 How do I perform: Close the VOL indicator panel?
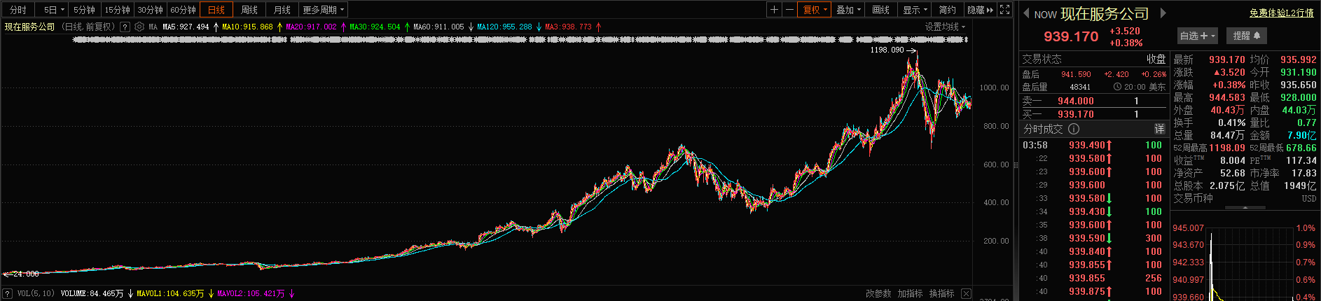pos(966,293)
